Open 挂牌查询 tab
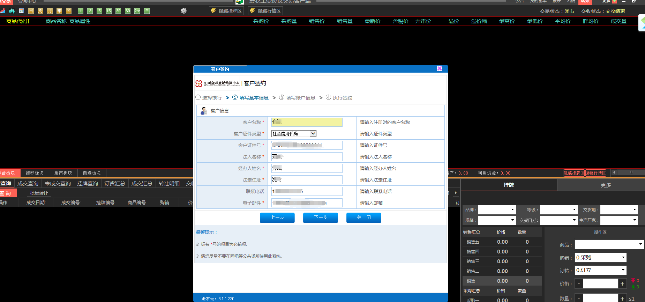Screen dimensions: 645x302 (x=88, y=183)
